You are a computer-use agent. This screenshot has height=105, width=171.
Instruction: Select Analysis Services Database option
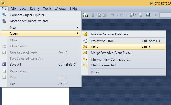pyautogui.click(x=123, y=34)
